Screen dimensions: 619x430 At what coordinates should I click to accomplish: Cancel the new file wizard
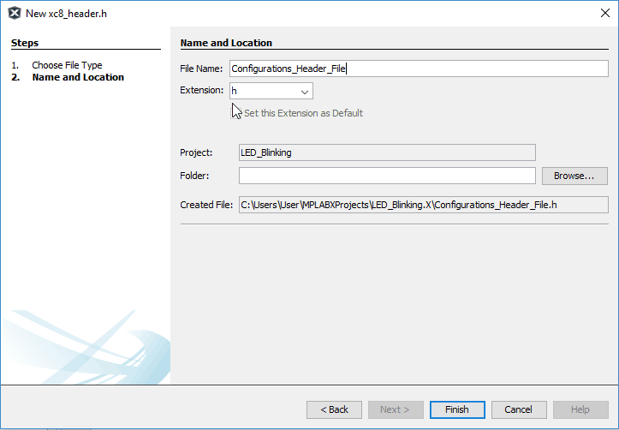pyautogui.click(x=519, y=409)
